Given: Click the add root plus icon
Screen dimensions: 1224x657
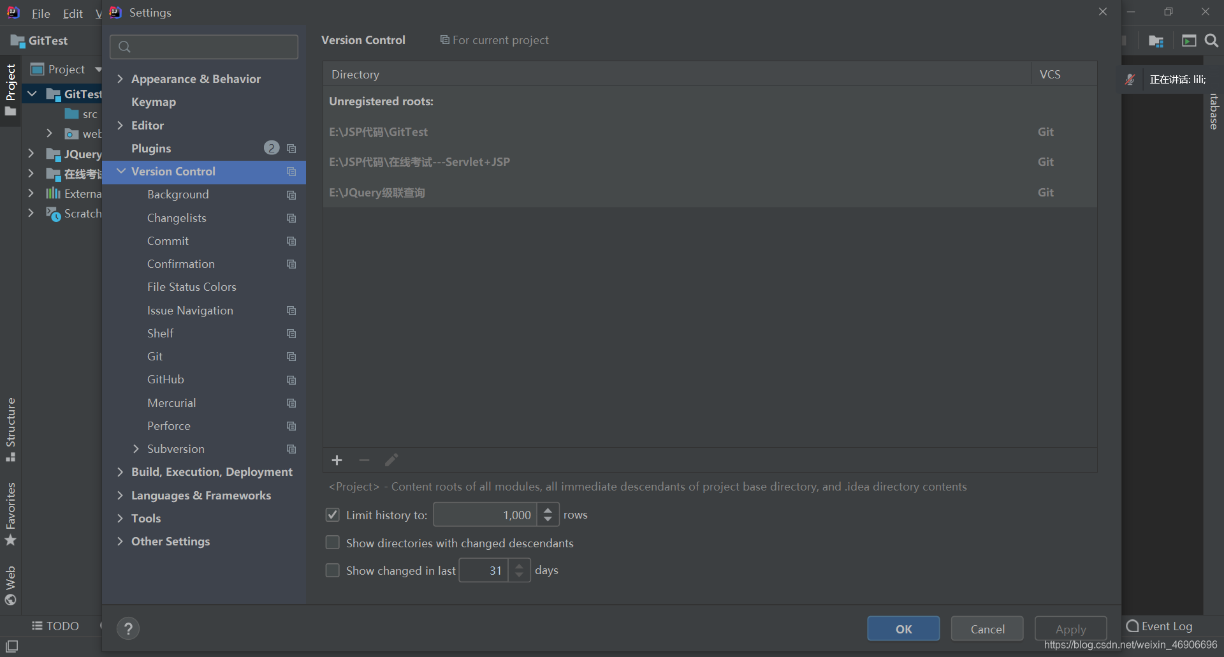Looking at the screenshot, I should coord(337,461).
